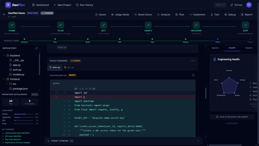Collapse the frontend folder chevron
This screenshot has height=146, width=259.
click(x=4, y=79)
